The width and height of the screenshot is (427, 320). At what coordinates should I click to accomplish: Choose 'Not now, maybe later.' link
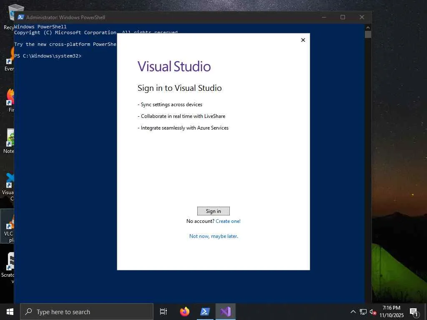213,236
